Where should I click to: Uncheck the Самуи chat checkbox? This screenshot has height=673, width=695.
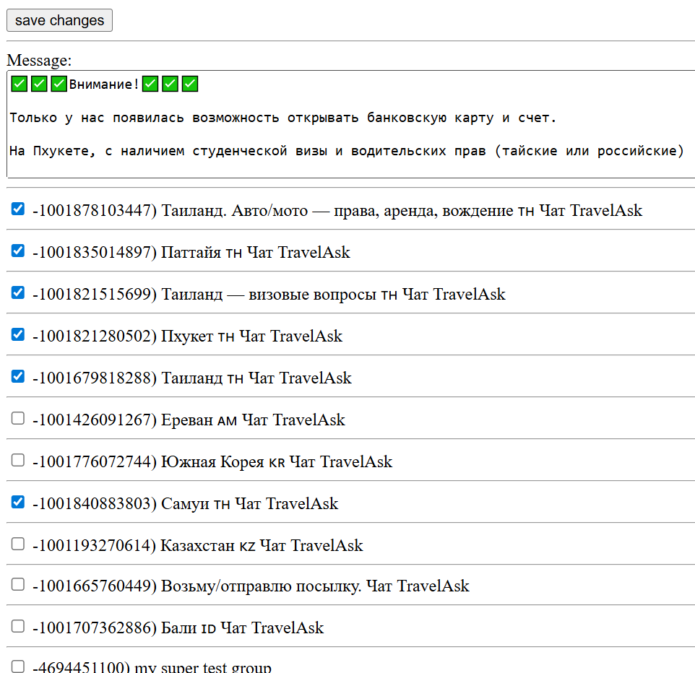tap(18, 503)
